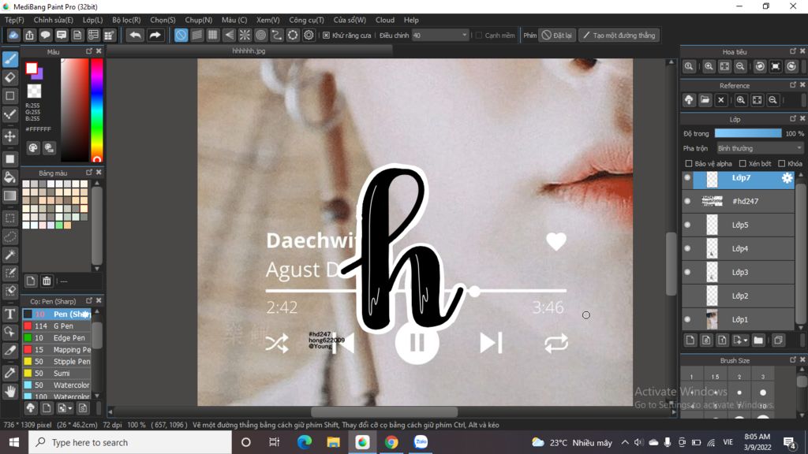Screen dimensions: 808x454
Task: Open the Cloud menu
Action: point(385,20)
